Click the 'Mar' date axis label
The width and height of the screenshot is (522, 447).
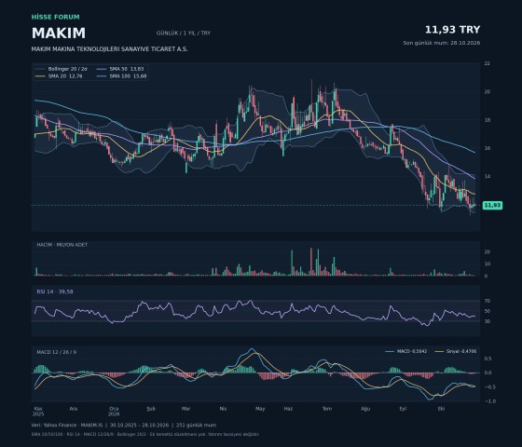186,409
